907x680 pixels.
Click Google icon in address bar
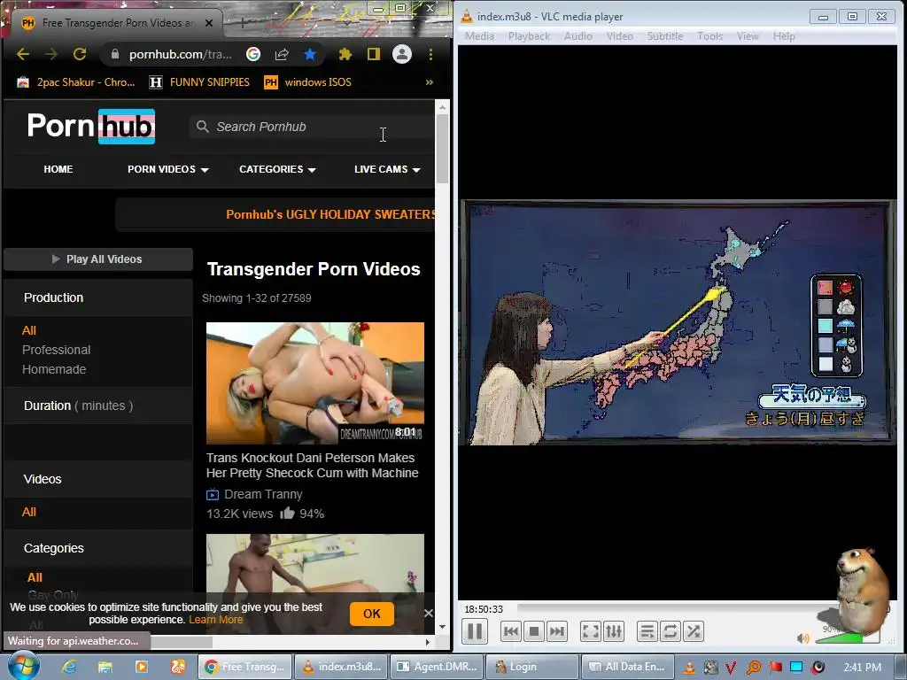[253, 54]
